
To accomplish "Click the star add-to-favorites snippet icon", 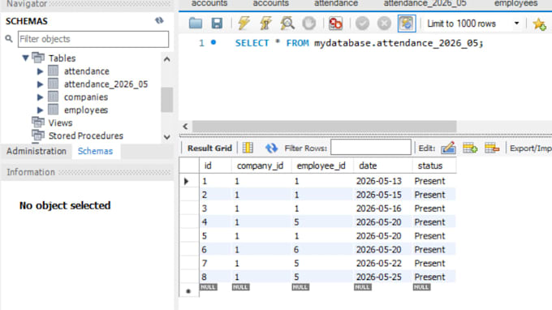I will pos(539,24).
